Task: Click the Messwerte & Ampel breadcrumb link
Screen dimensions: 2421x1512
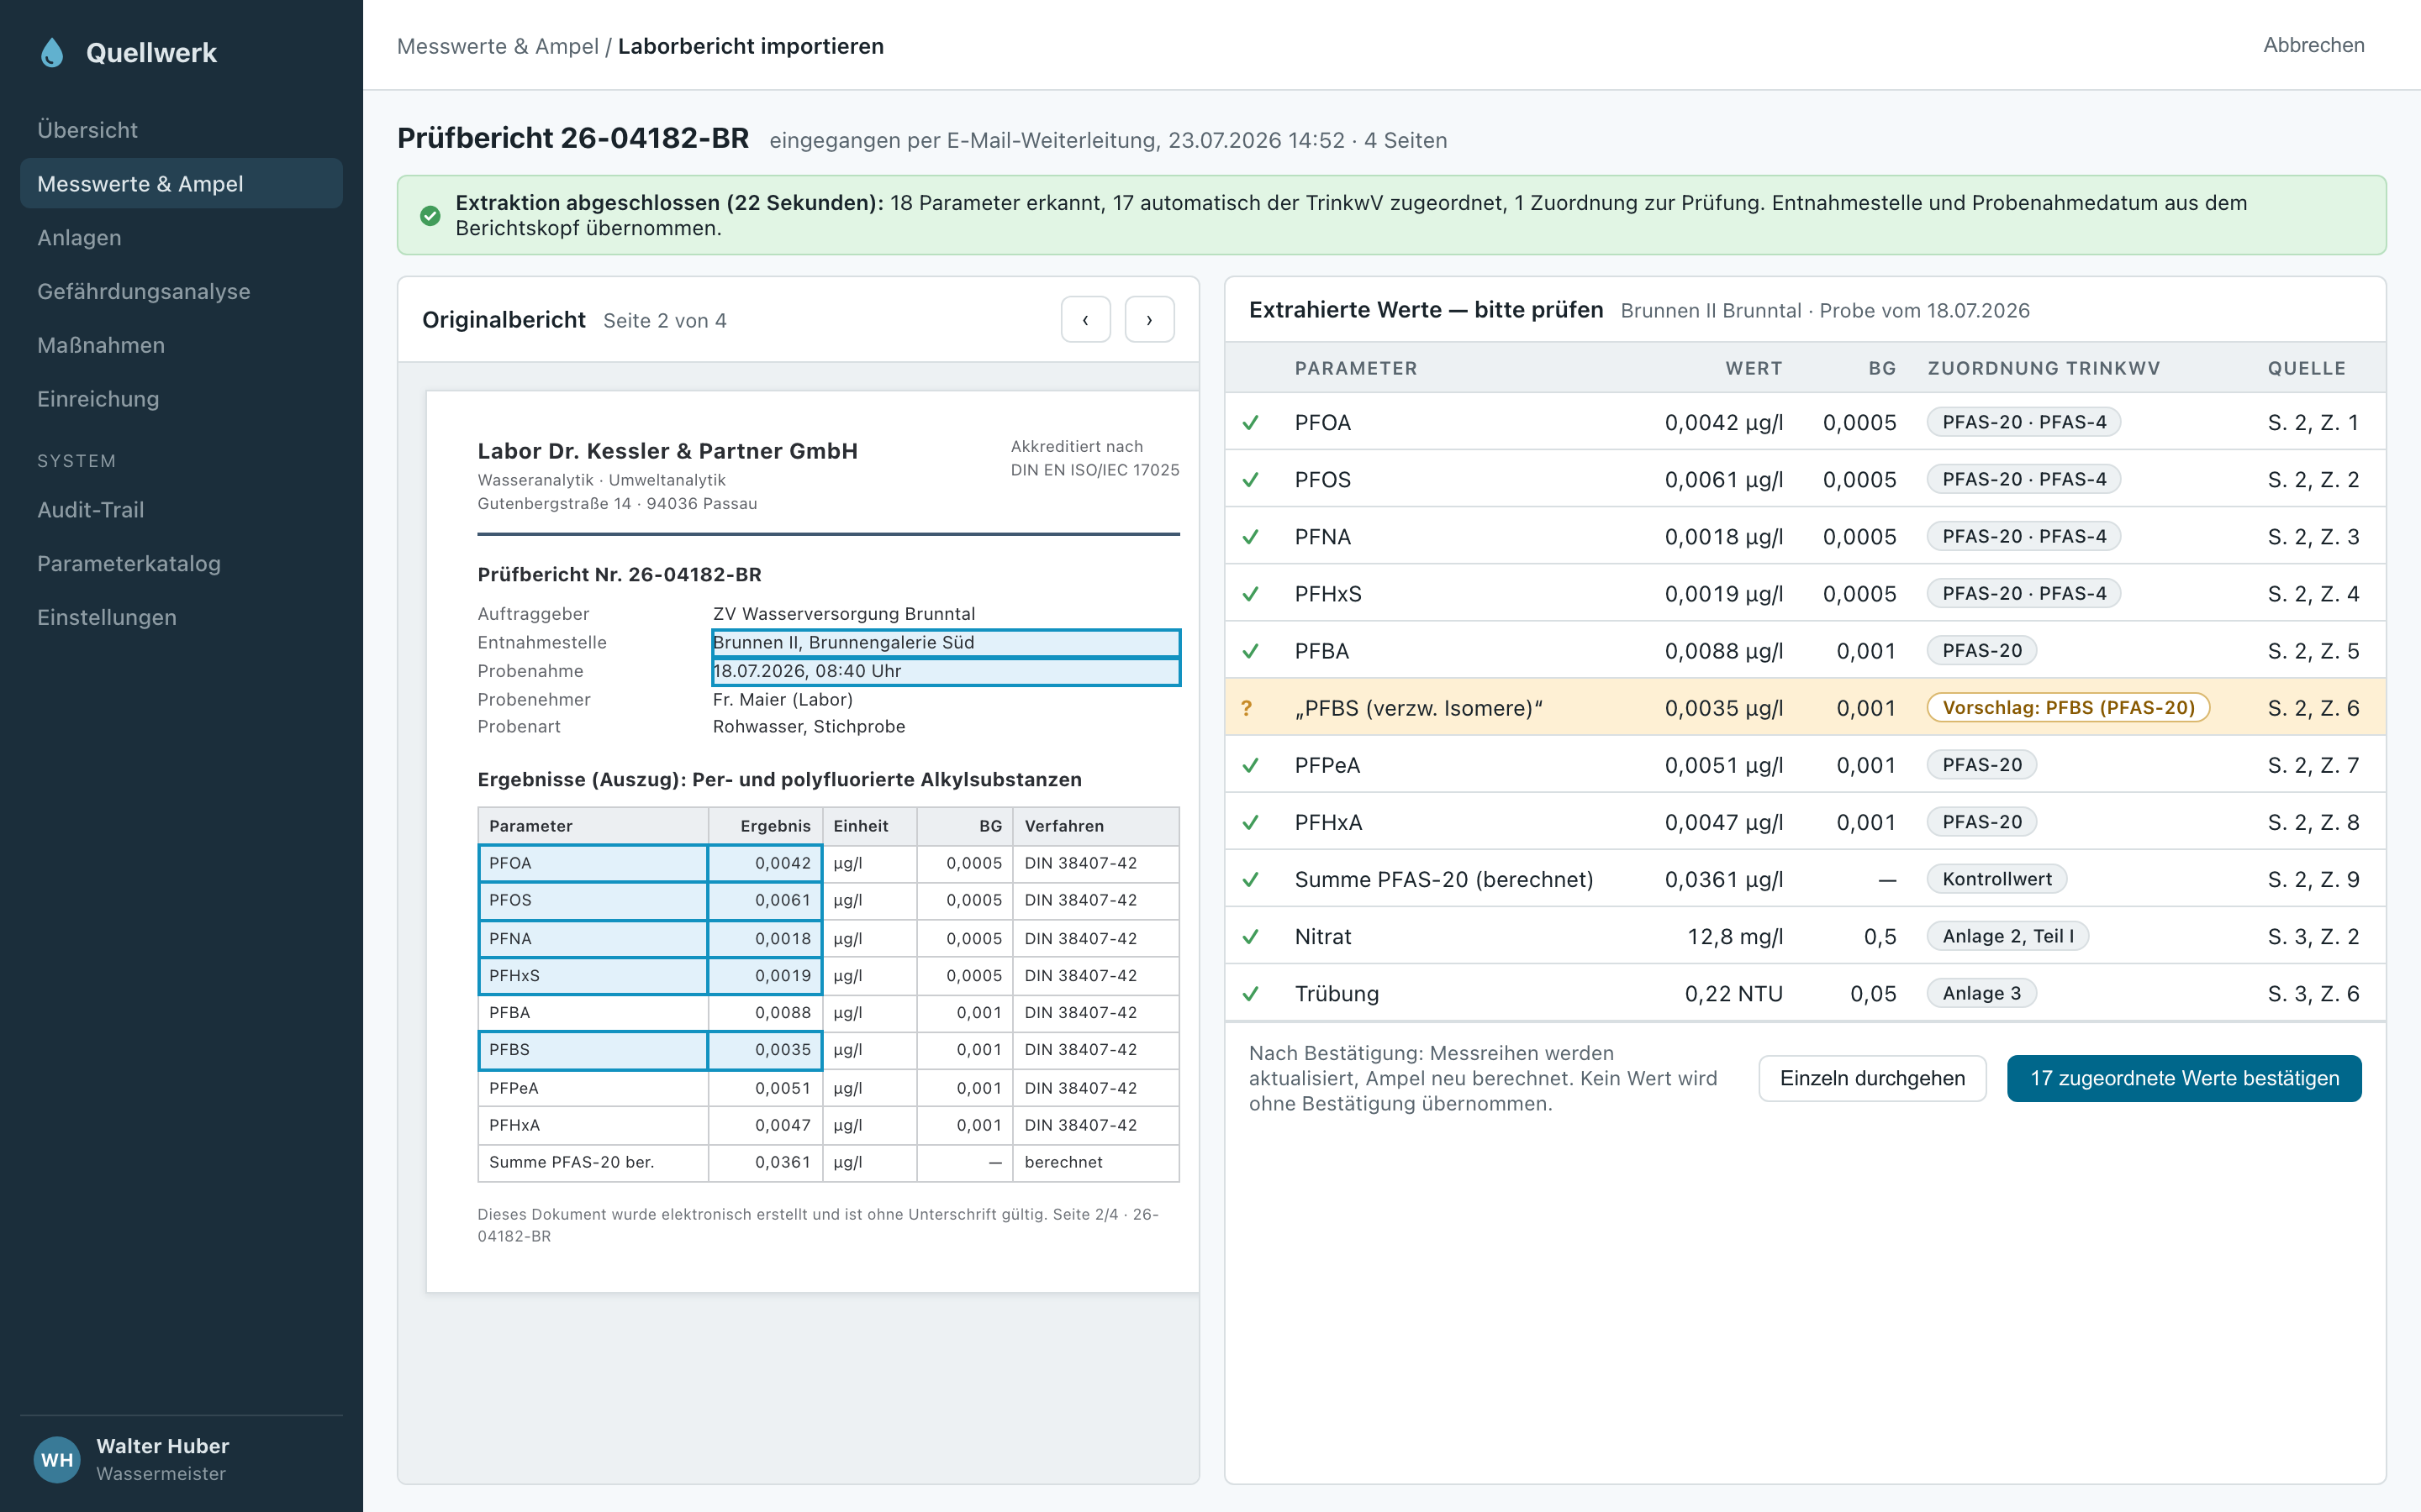Action: point(497,46)
